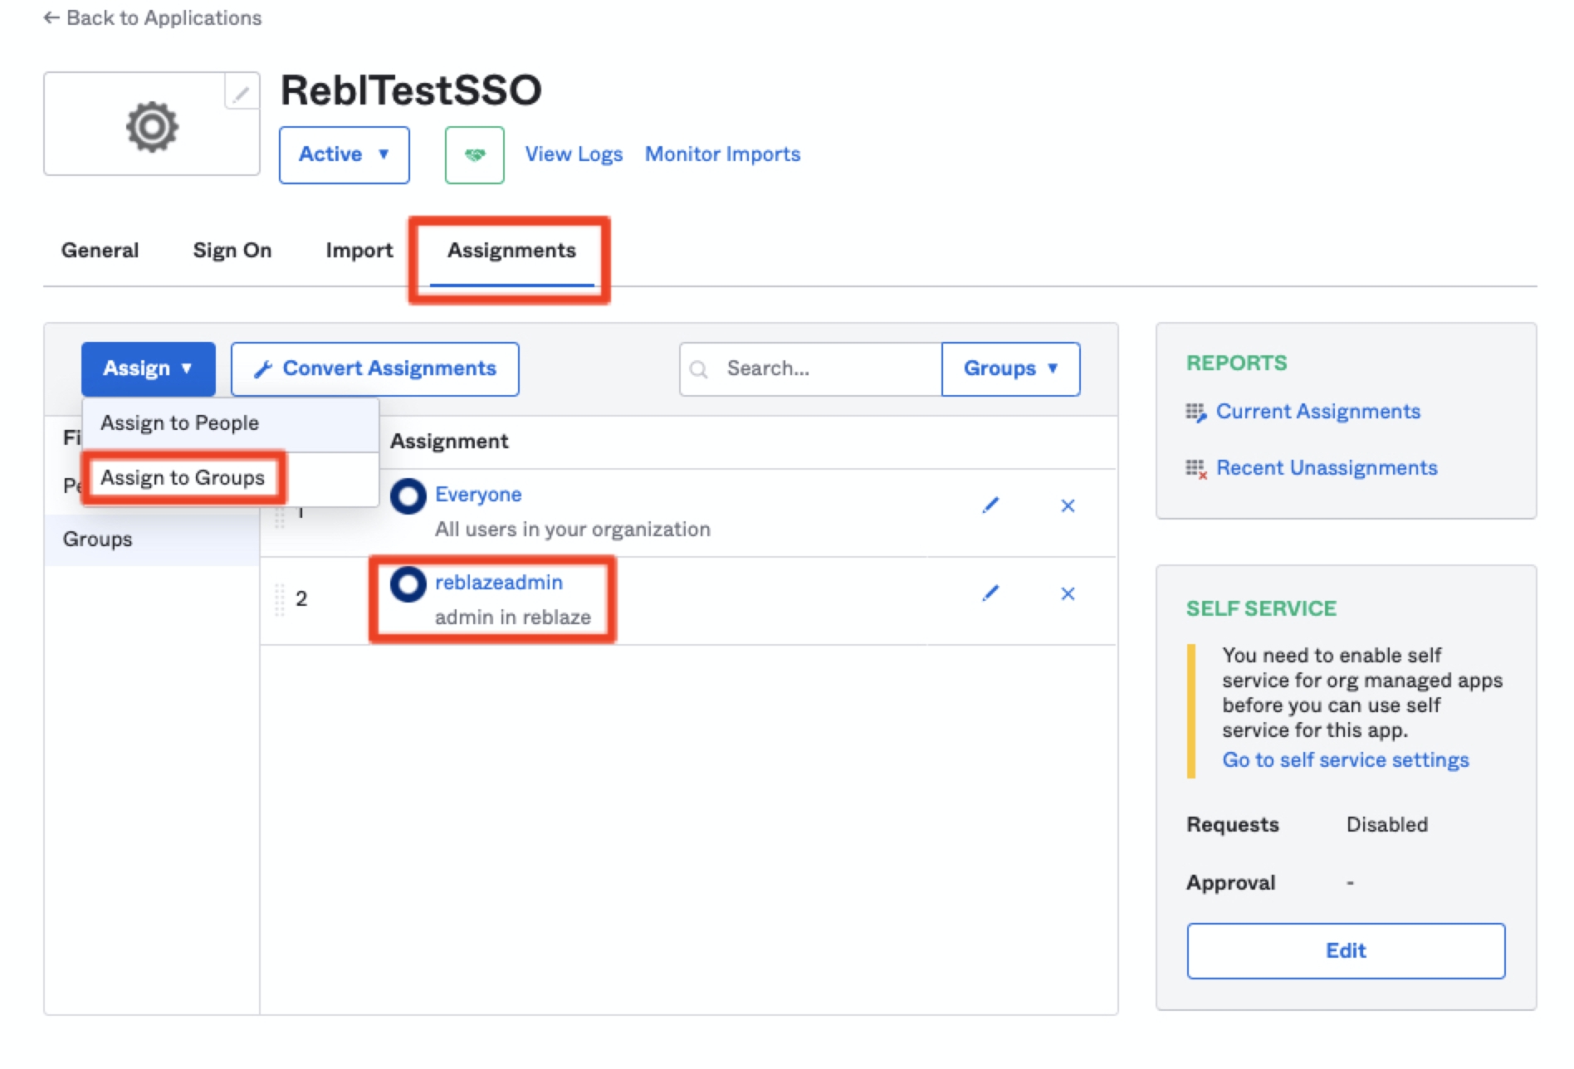
Task: Expand the Assign dropdown button
Action: coord(148,369)
